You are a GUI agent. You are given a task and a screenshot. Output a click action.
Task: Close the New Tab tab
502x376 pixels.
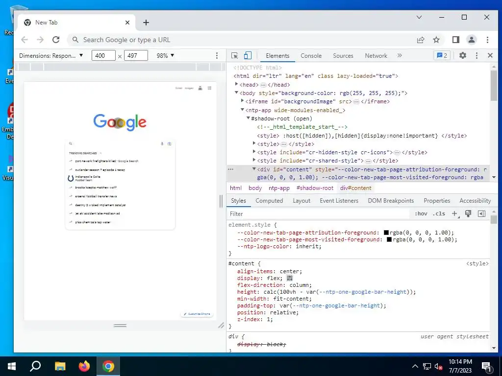(x=127, y=23)
